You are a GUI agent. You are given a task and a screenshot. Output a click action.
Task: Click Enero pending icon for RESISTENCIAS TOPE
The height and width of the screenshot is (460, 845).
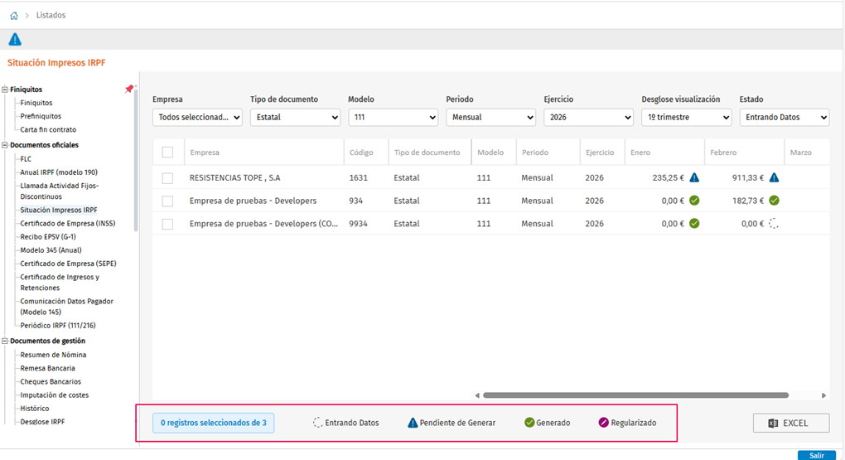(x=695, y=177)
